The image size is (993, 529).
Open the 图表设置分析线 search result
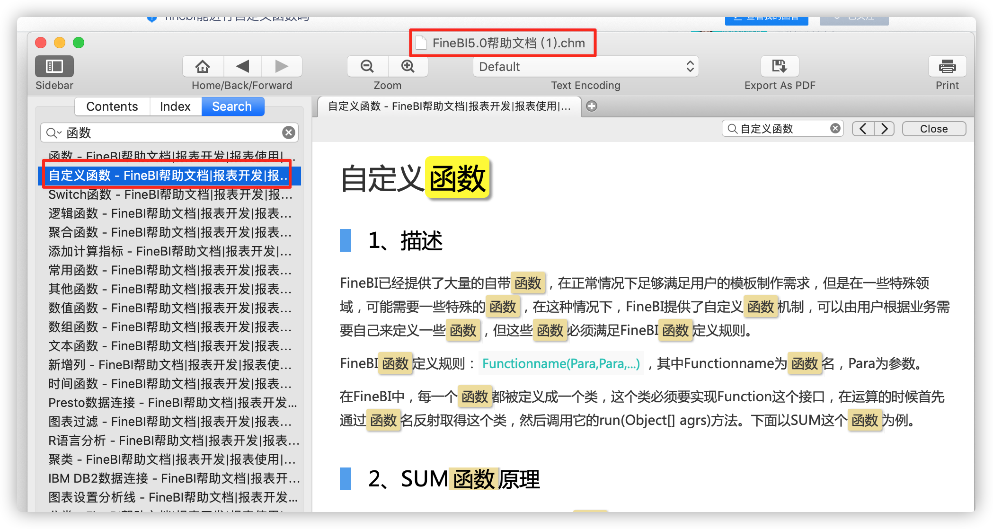click(x=169, y=497)
